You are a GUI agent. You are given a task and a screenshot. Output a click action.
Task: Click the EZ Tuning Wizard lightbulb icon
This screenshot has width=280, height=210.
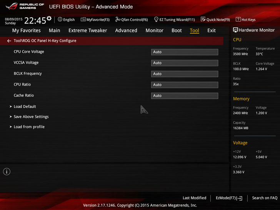pos(156,19)
